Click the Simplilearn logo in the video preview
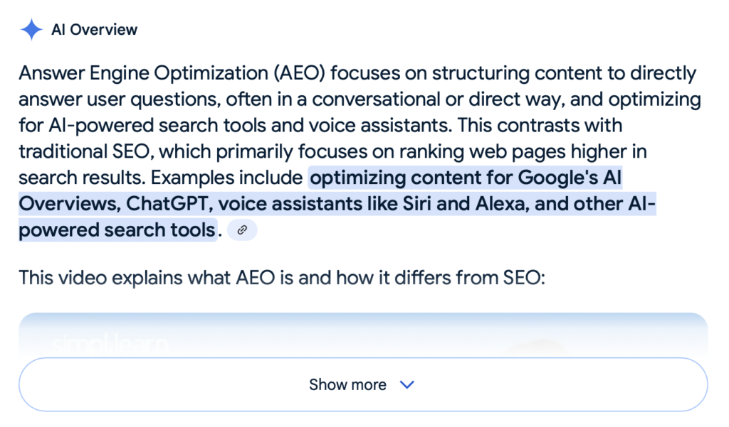The image size is (729, 427). pyautogui.click(x=110, y=345)
